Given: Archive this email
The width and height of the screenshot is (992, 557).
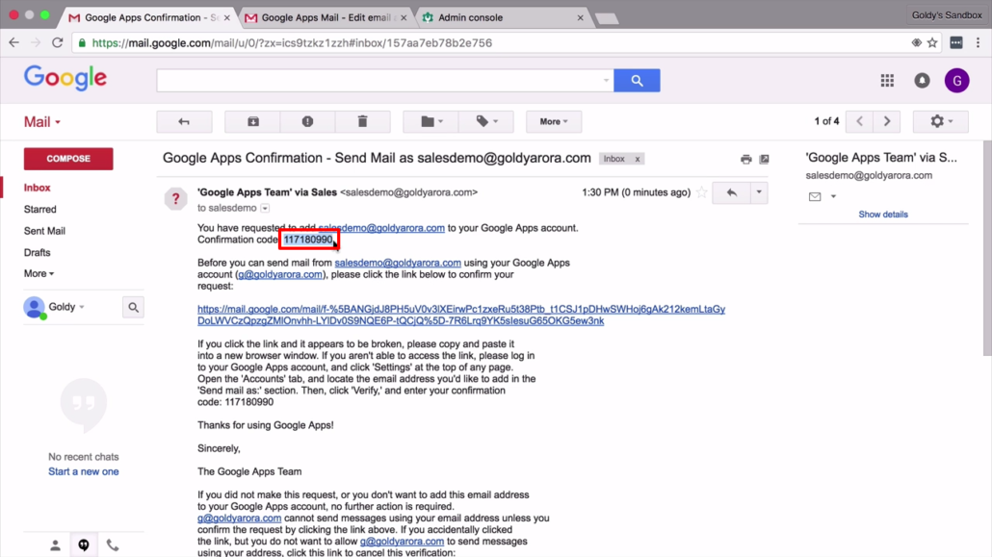Looking at the screenshot, I should (x=253, y=121).
